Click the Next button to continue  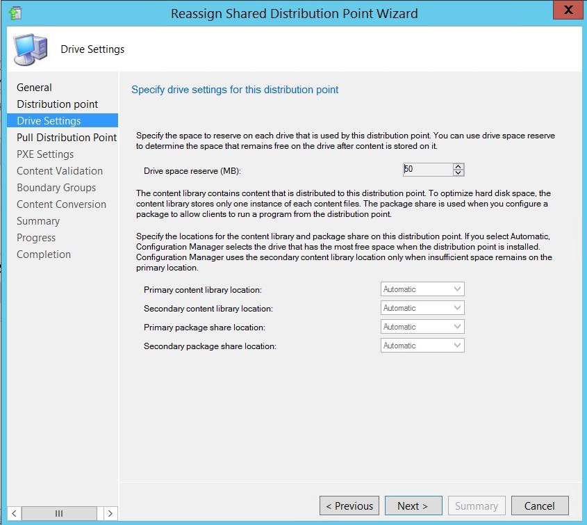(413, 506)
